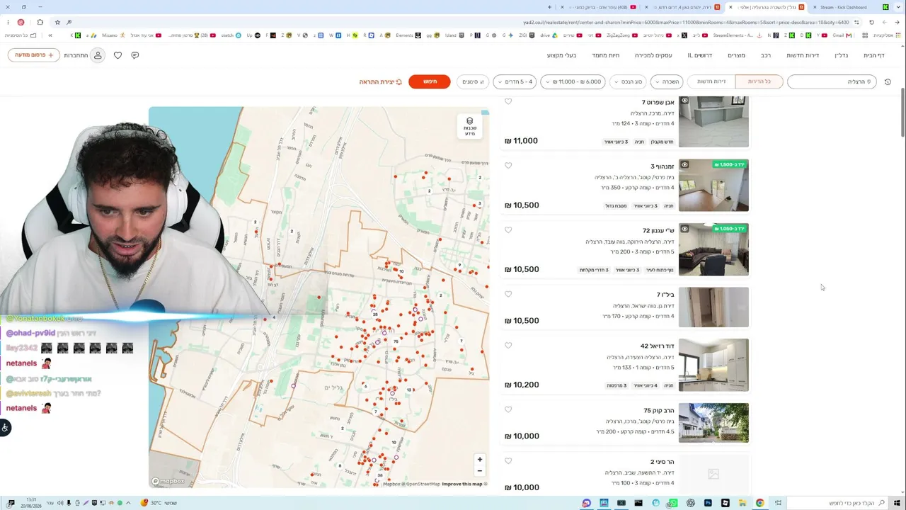Click the ביל"ו 7 listing title
Image resolution: width=906 pixels, height=510 pixels.
[x=665, y=295]
